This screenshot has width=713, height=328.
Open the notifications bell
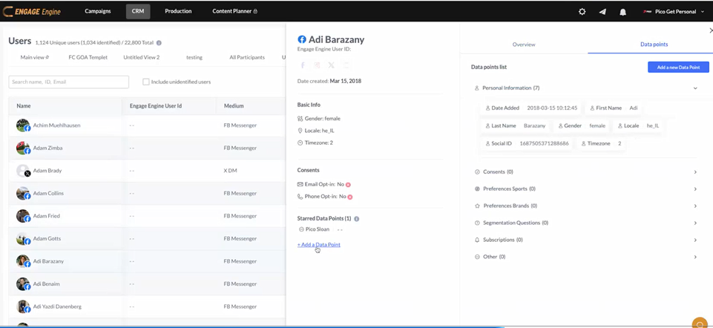pyautogui.click(x=622, y=12)
